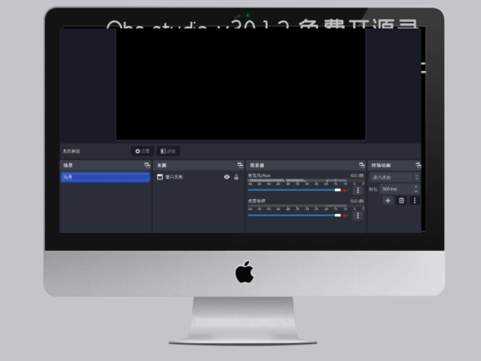The width and height of the screenshot is (481, 361).
Task: Open the desktop audio three-dot options menu
Action: [x=357, y=216]
